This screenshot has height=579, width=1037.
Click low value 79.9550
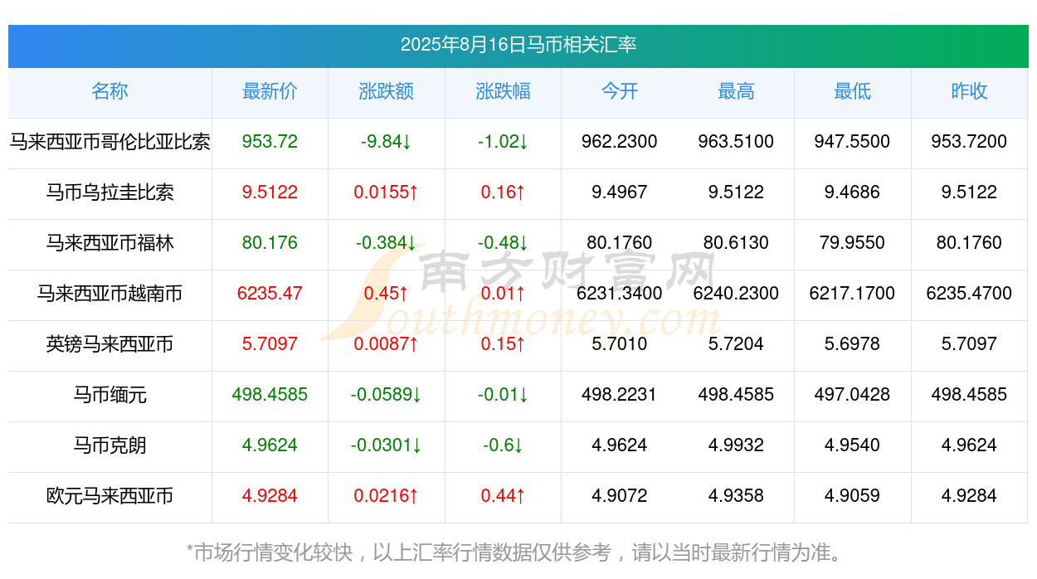point(853,243)
